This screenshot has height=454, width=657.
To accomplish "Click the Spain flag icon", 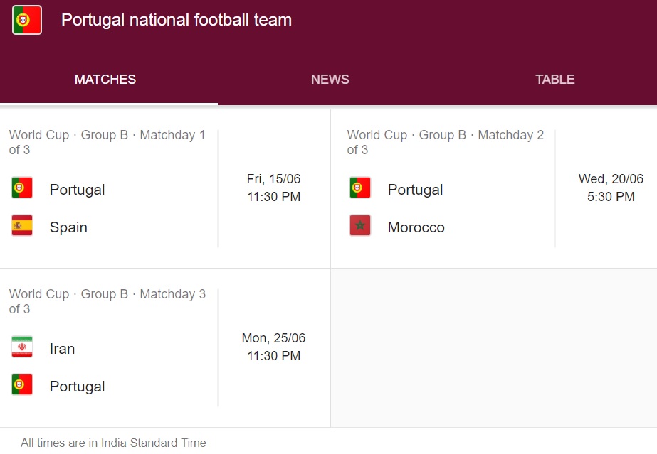I will tap(22, 225).
